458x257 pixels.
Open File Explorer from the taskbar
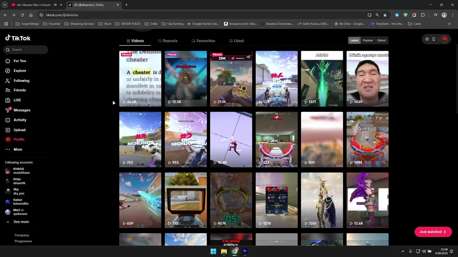tap(224, 251)
